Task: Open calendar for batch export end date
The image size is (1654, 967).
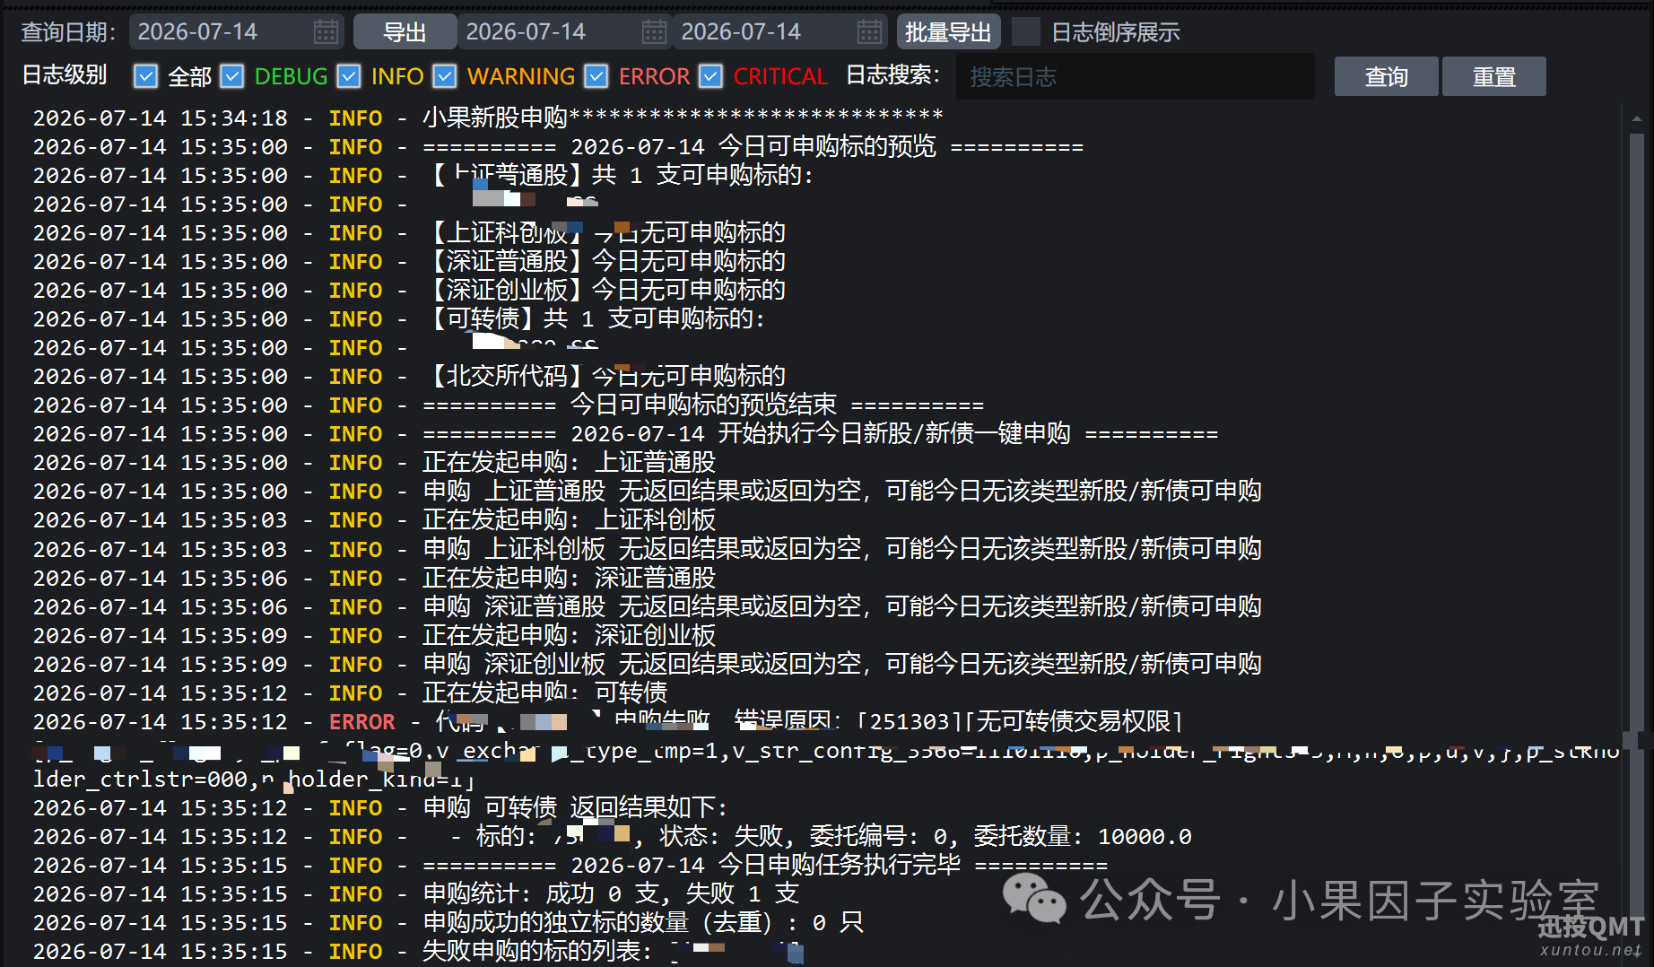Action: point(869,32)
